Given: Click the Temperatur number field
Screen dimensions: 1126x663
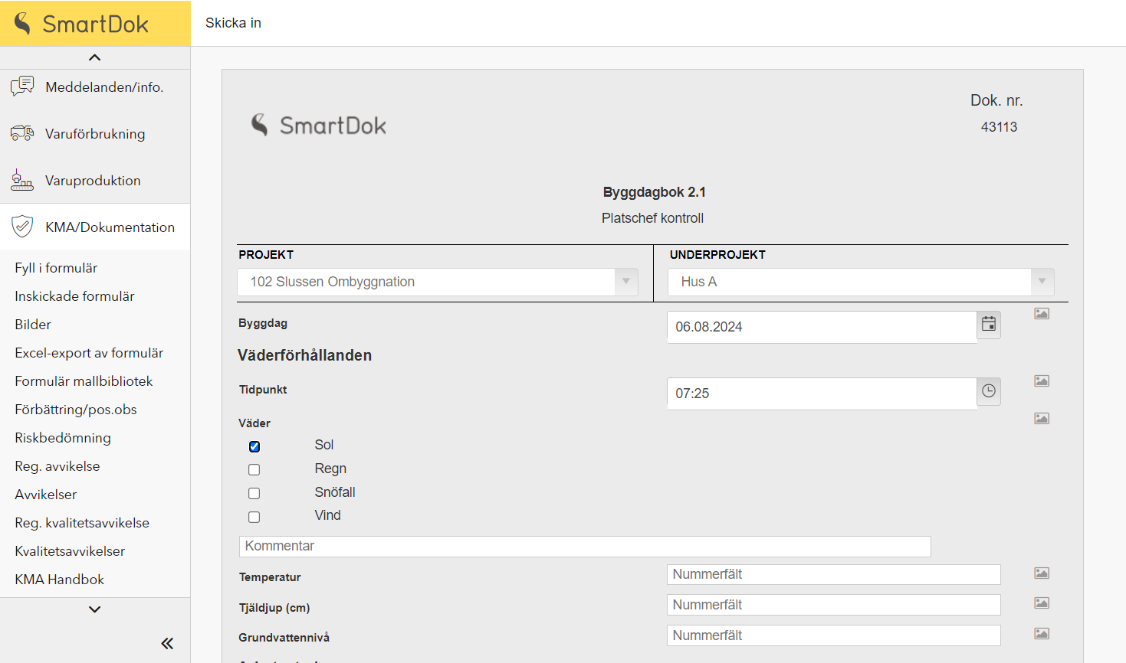Looking at the screenshot, I should pos(834,574).
